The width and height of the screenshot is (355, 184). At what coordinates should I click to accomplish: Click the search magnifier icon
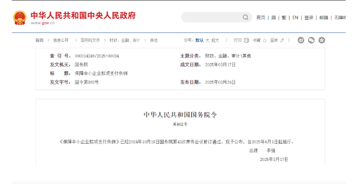pyautogui.click(x=246, y=17)
